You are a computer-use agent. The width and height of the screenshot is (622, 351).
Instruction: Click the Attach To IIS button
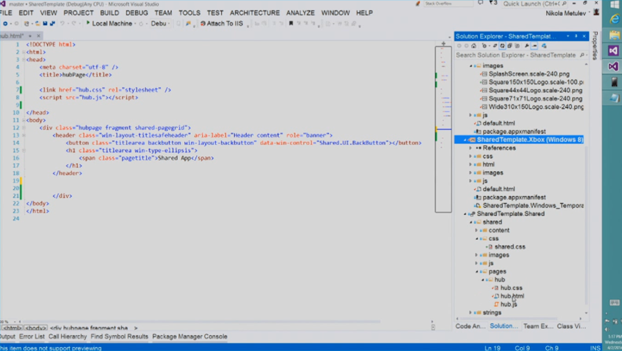click(x=221, y=24)
